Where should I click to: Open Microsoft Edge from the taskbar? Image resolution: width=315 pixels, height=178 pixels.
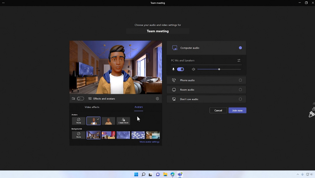pyautogui.click(x=173, y=174)
